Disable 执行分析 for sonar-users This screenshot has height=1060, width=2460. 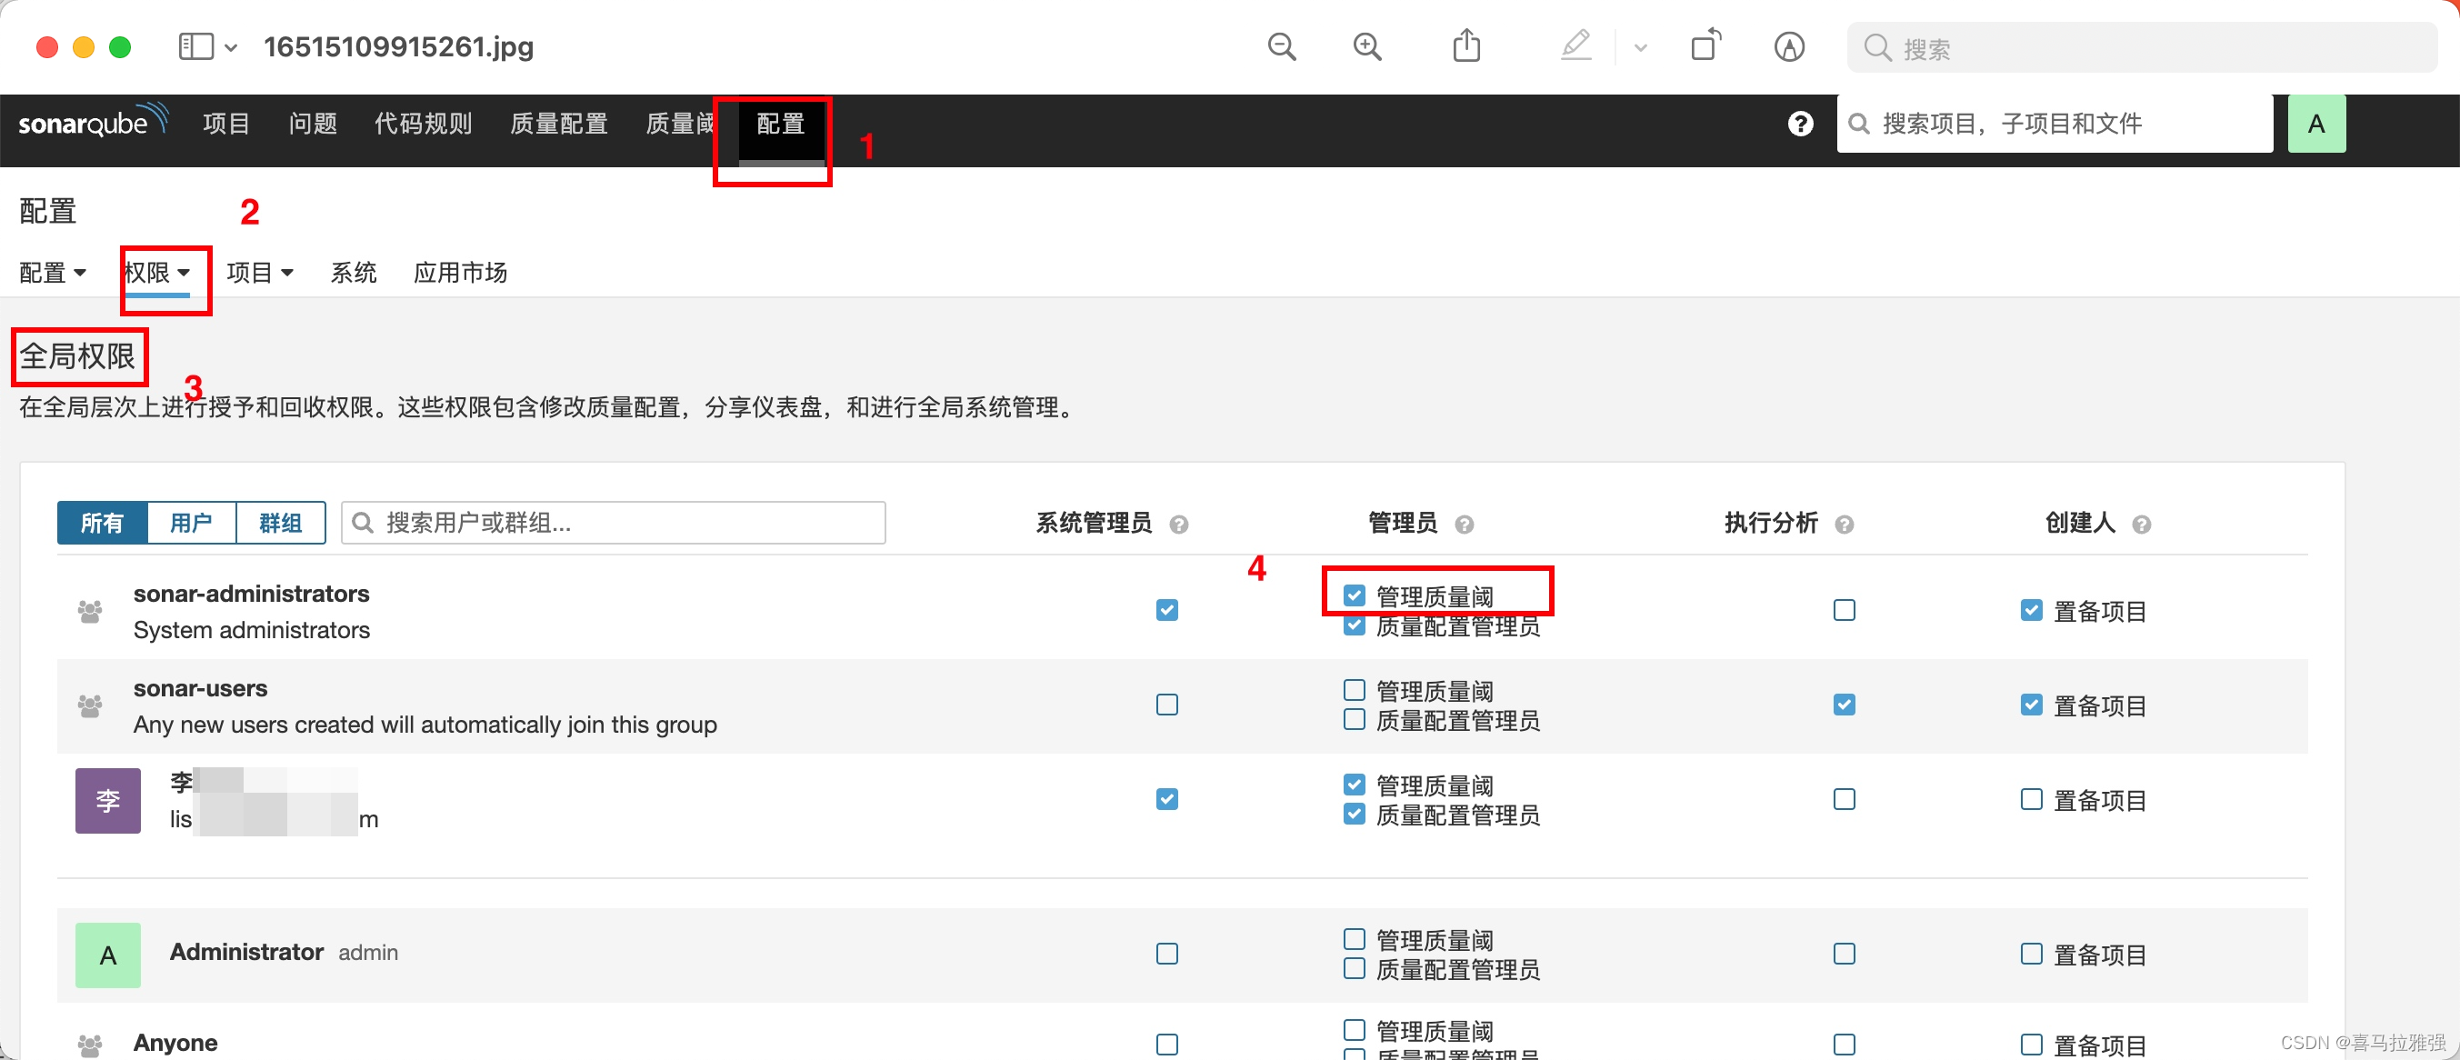pos(1844,705)
